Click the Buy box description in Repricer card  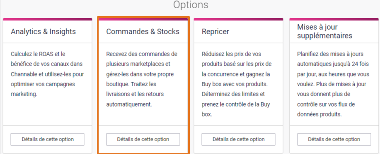pos(237,84)
